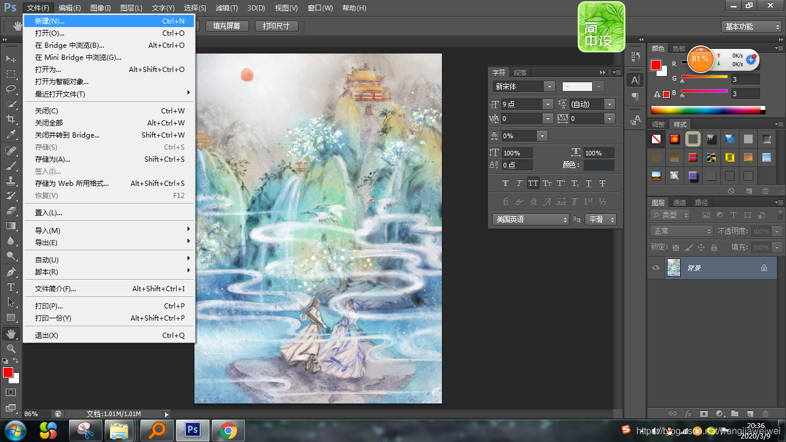Swap the foreground and background colors
This screenshot has width=786, height=442.
(16, 360)
